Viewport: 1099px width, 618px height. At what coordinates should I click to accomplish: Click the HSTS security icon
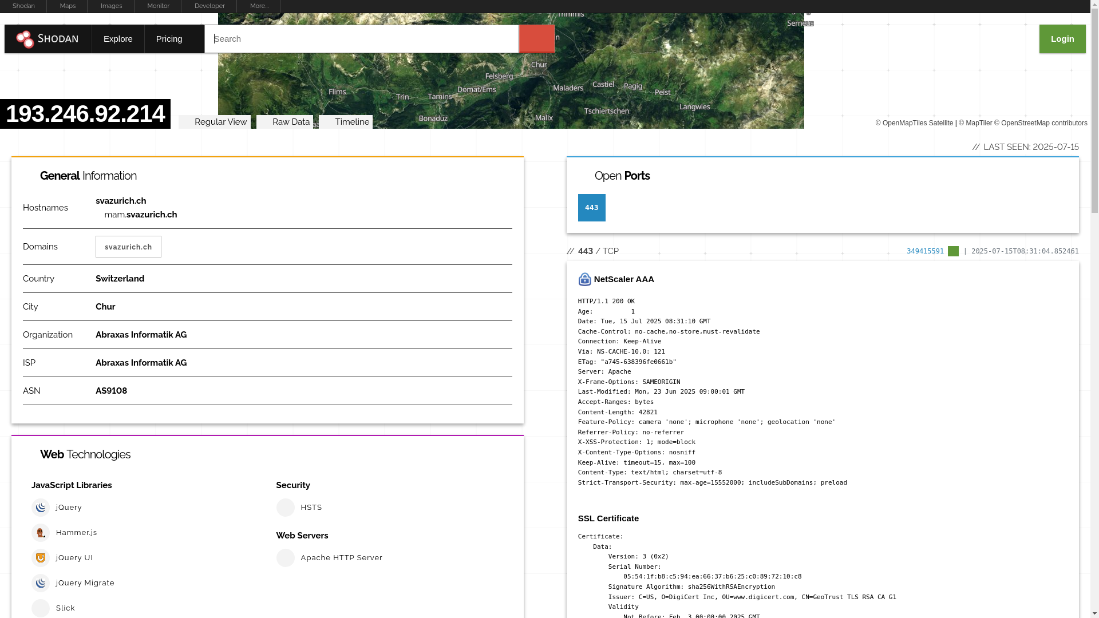[286, 508]
